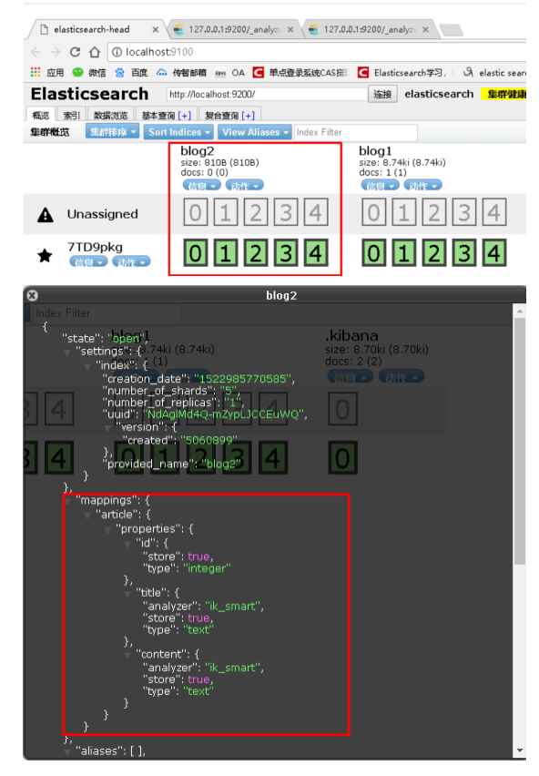Image resolution: width=539 pixels, height=776 pixels.
Task: Collapse the "version" JSON node
Action: [x=107, y=428]
